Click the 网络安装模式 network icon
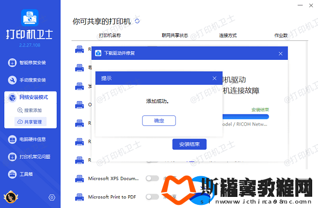The height and width of the screenshot is (208, 318). 12,97
